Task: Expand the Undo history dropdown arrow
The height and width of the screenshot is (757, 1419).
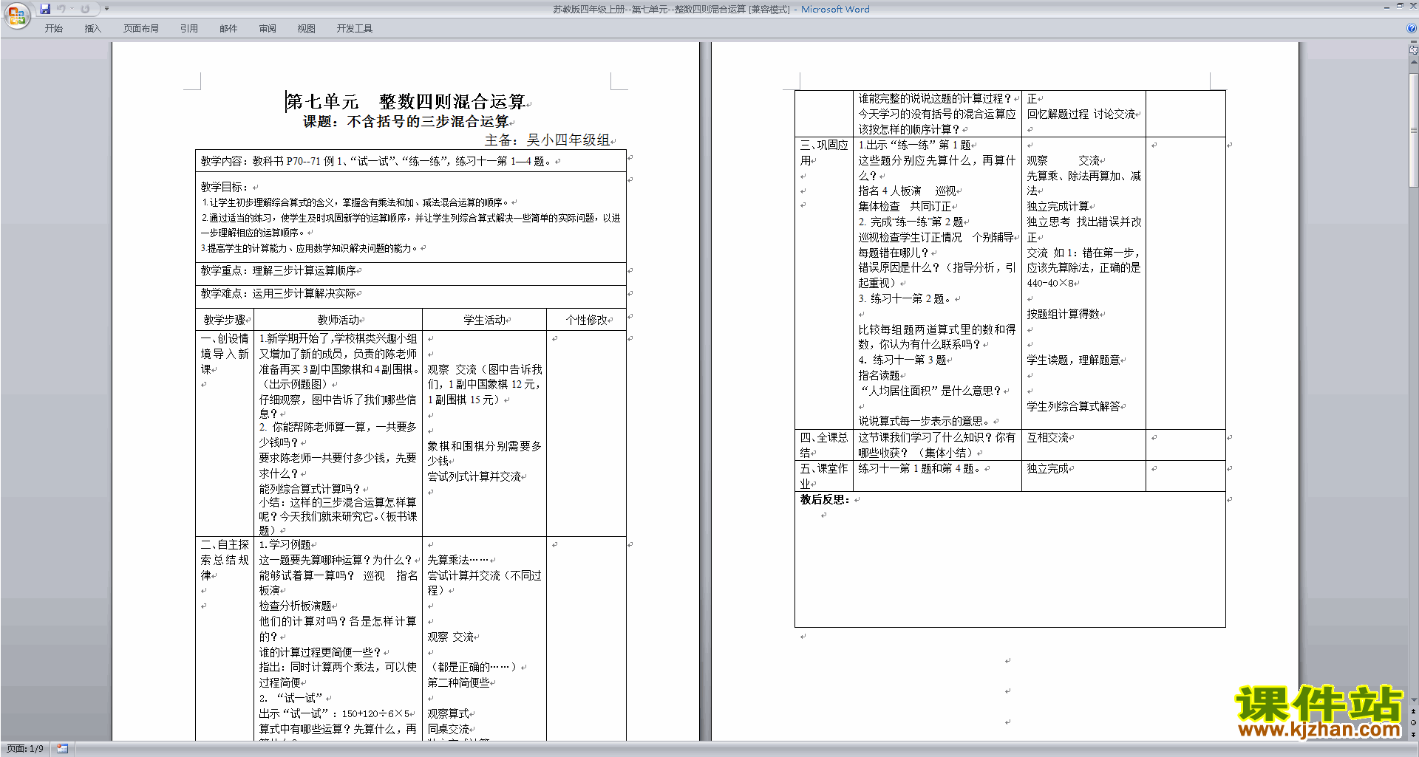Action: click(x=72, y=9)
